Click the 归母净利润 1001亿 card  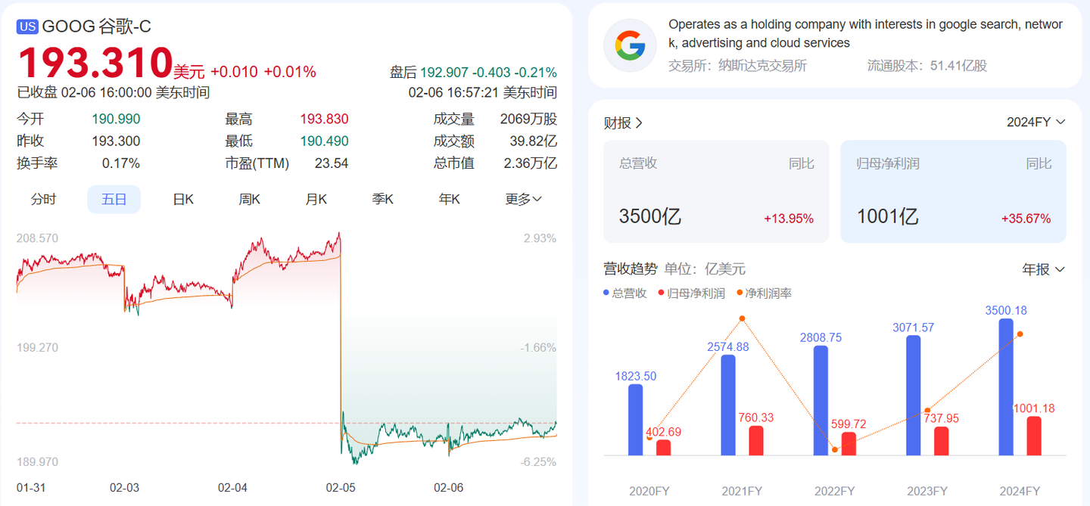click(953, 192)
